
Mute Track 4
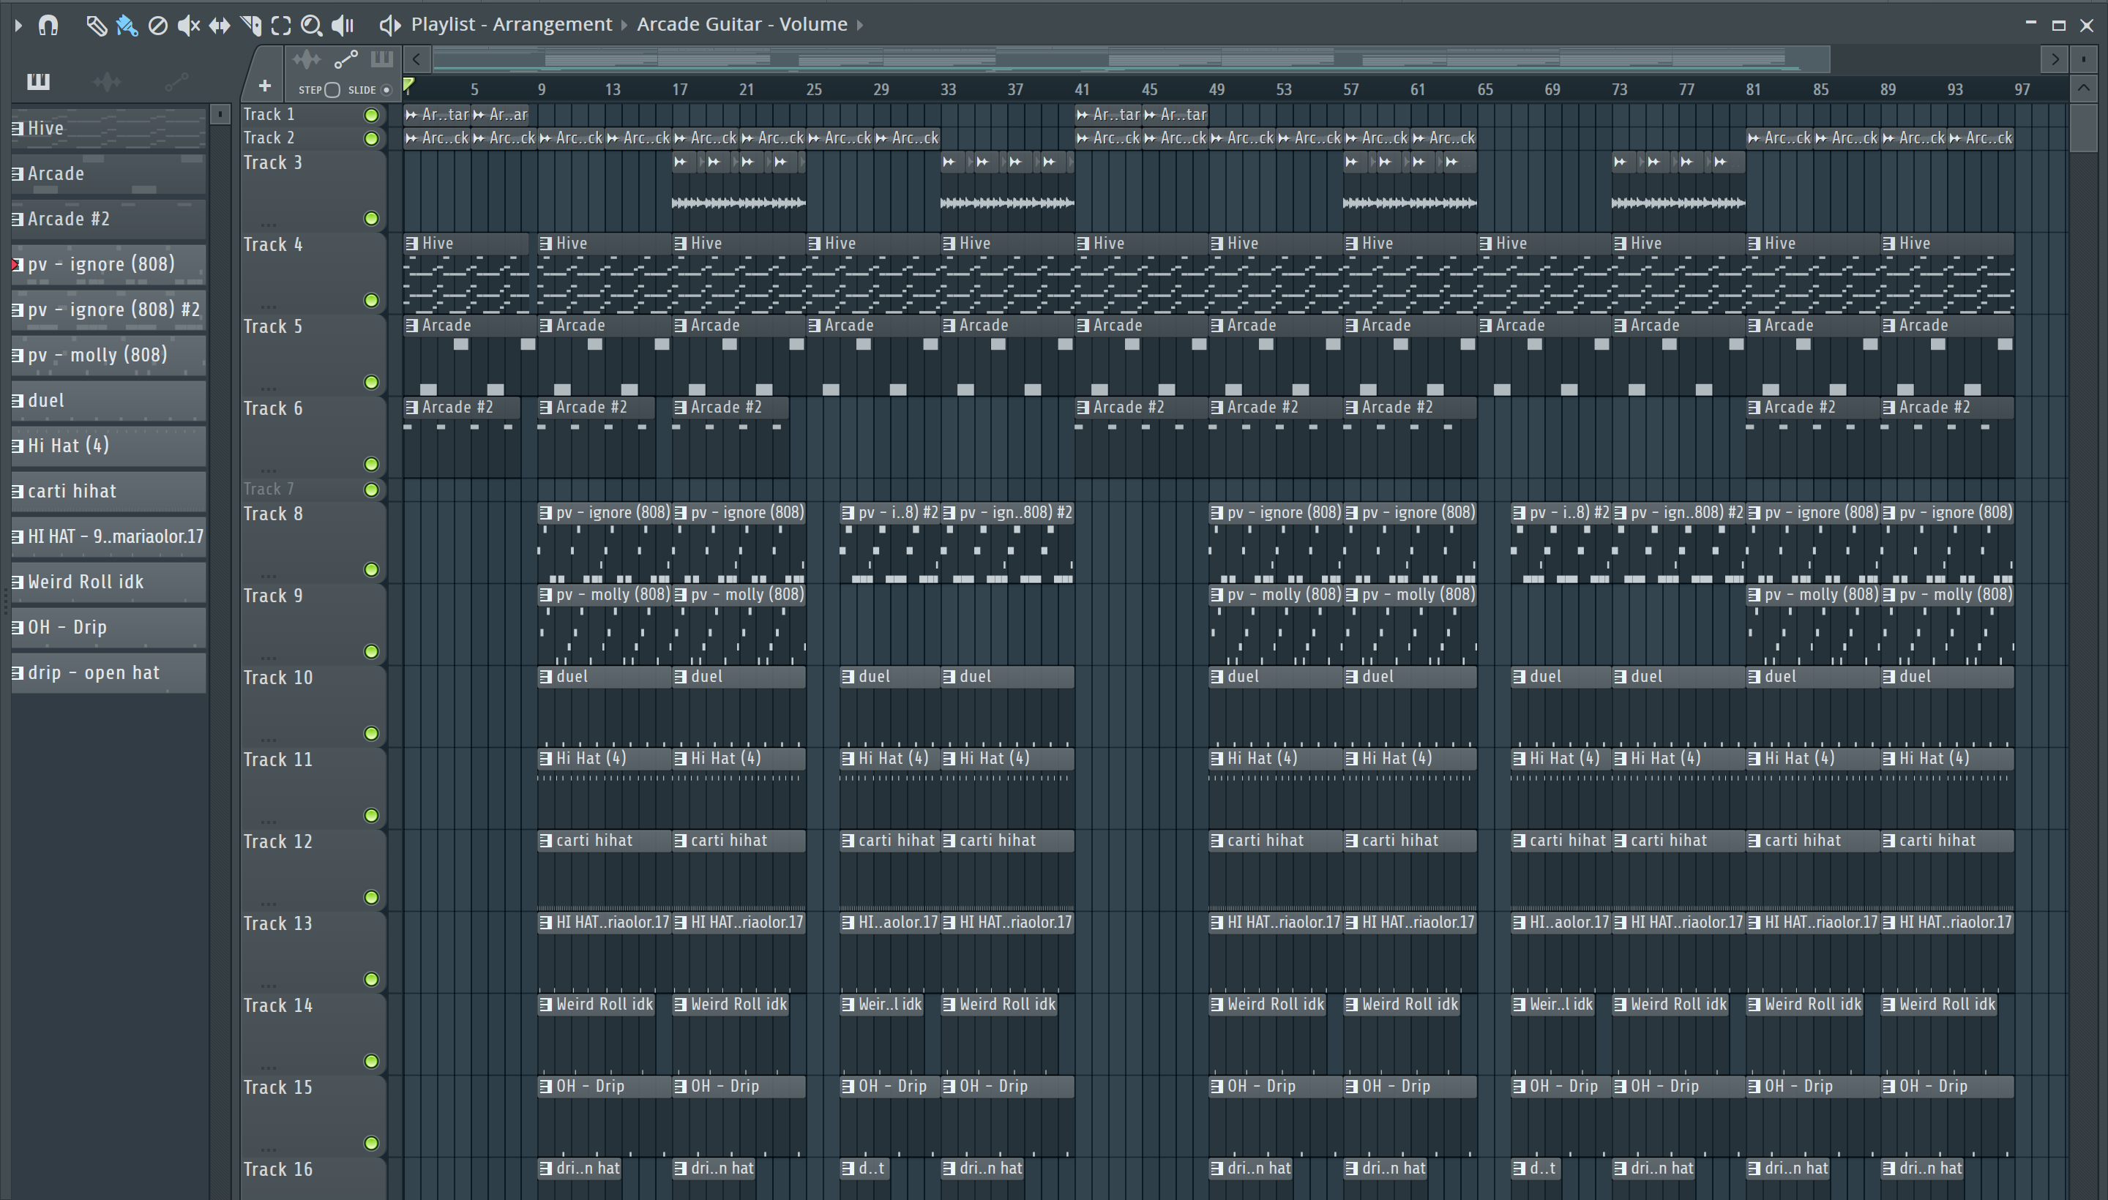click(x=372, y=301)
